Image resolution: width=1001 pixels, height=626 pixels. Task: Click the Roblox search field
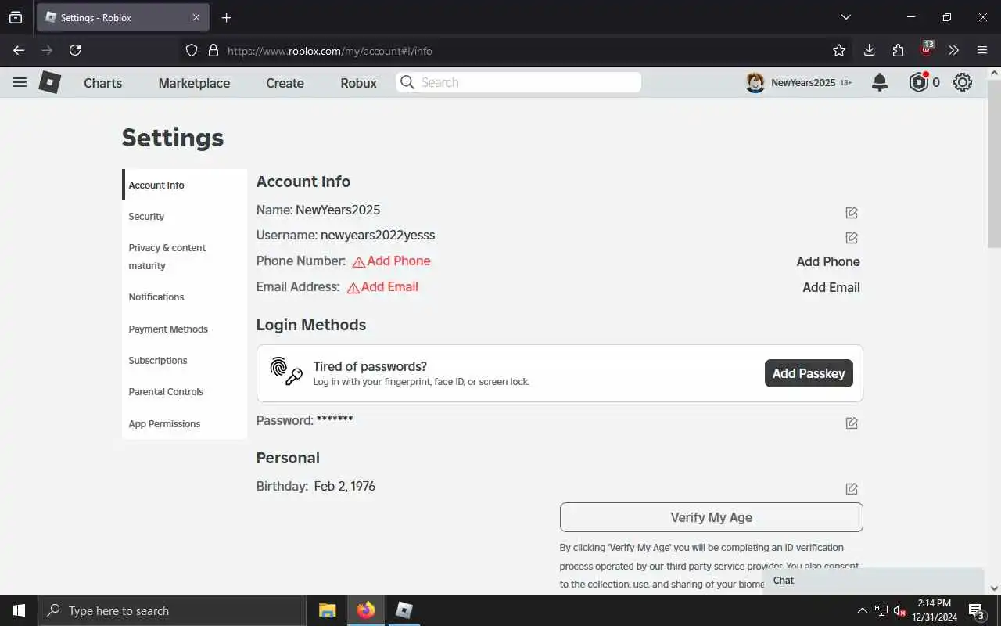(518, 82)
